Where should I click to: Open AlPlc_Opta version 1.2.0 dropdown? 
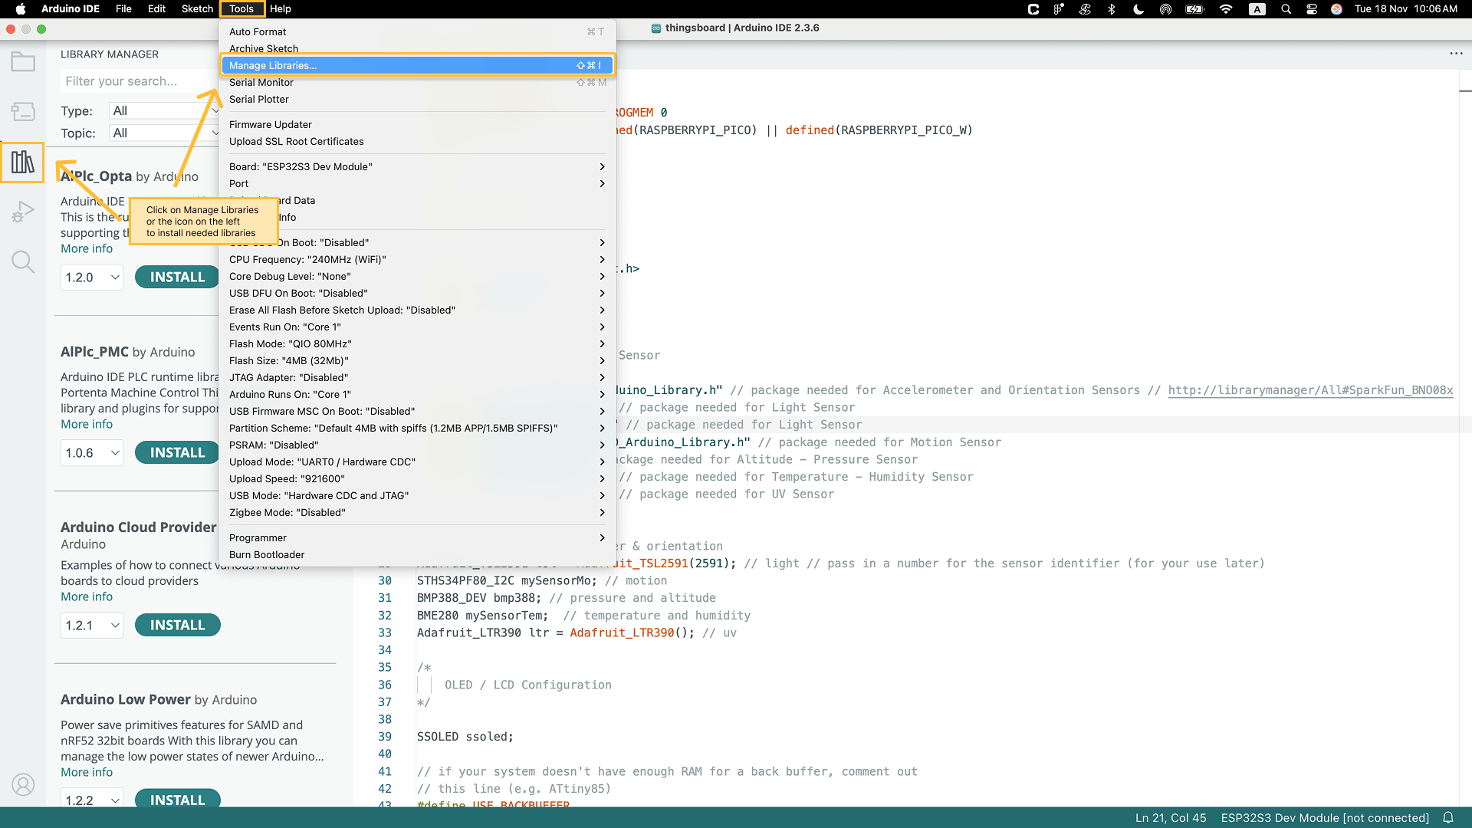[x=92, y=278]
